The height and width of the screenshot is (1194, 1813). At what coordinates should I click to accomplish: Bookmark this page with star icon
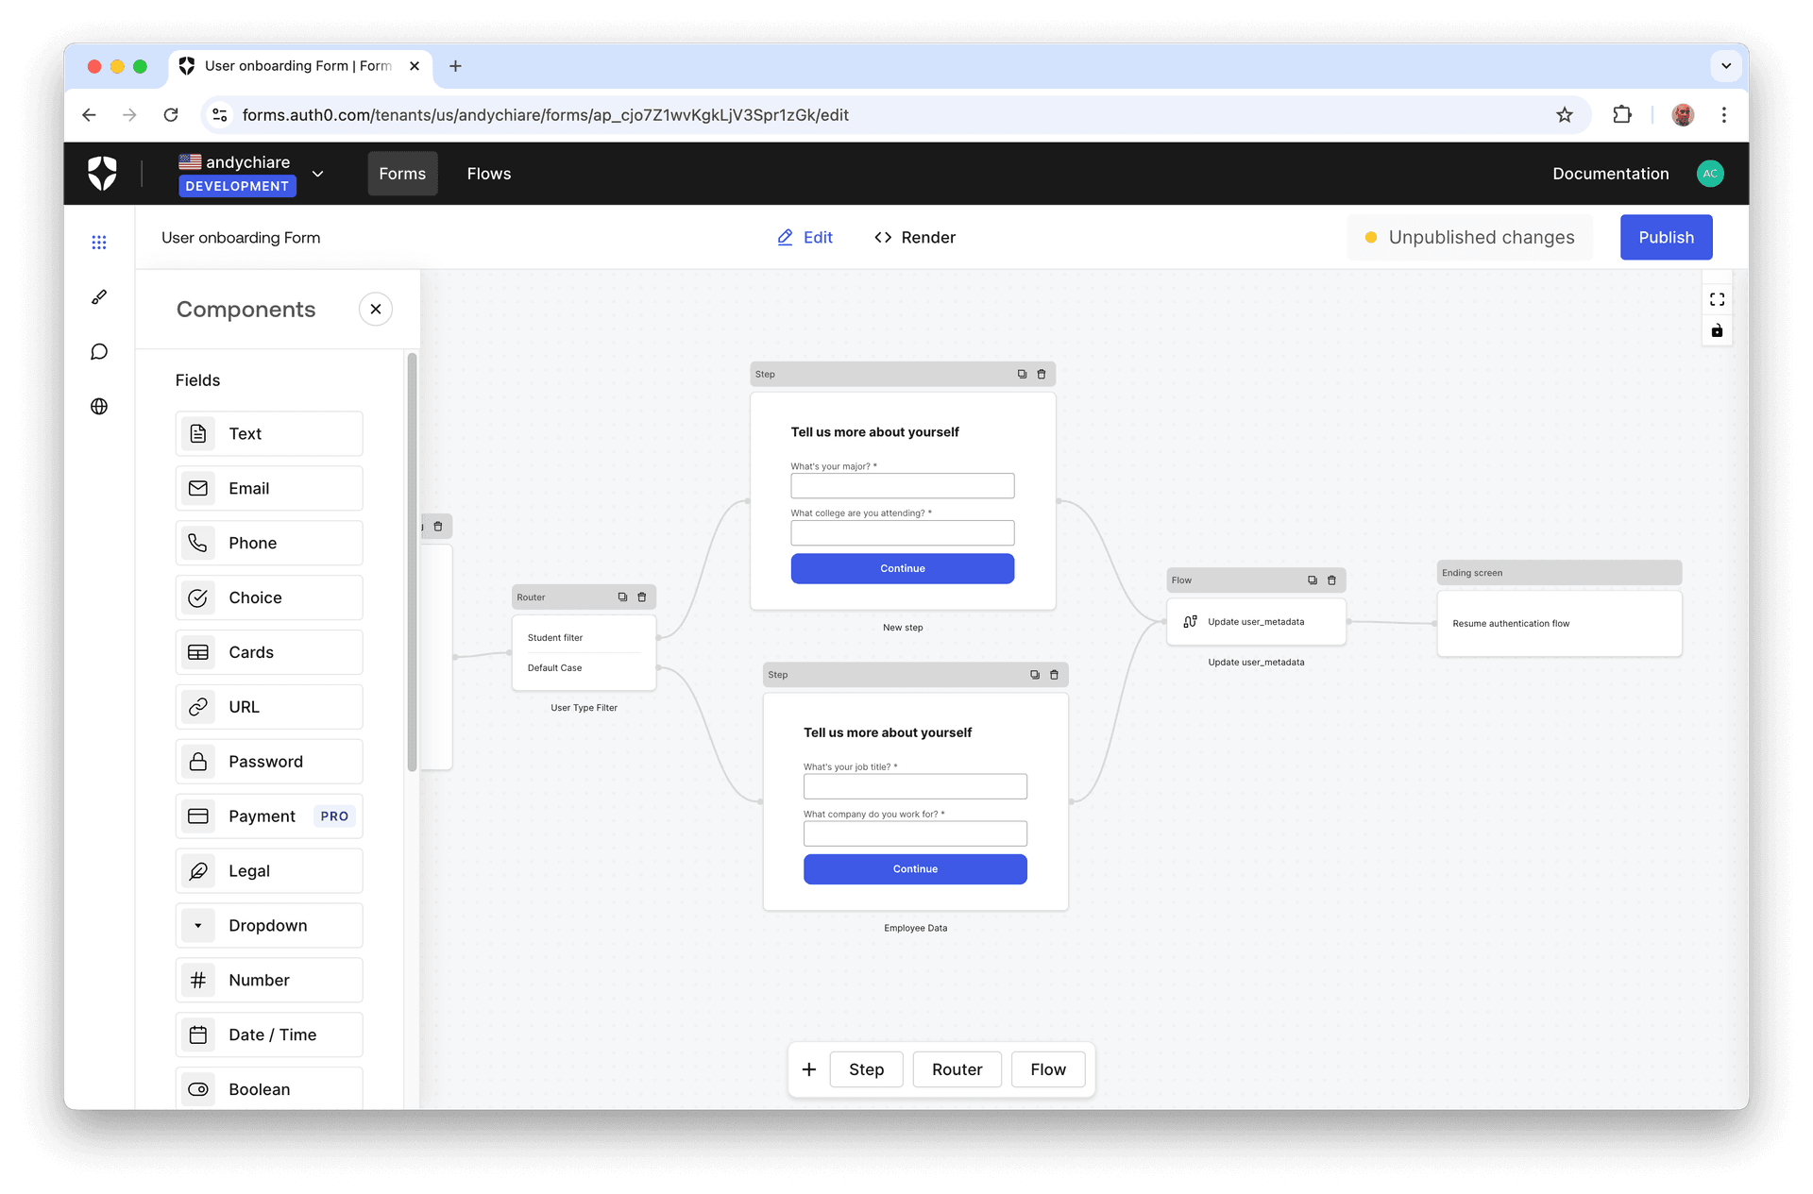point(1565,115)
